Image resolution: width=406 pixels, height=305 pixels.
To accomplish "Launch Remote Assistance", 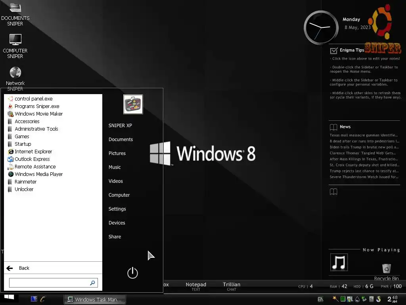I will pyautogui.click(x=32, y=166).
